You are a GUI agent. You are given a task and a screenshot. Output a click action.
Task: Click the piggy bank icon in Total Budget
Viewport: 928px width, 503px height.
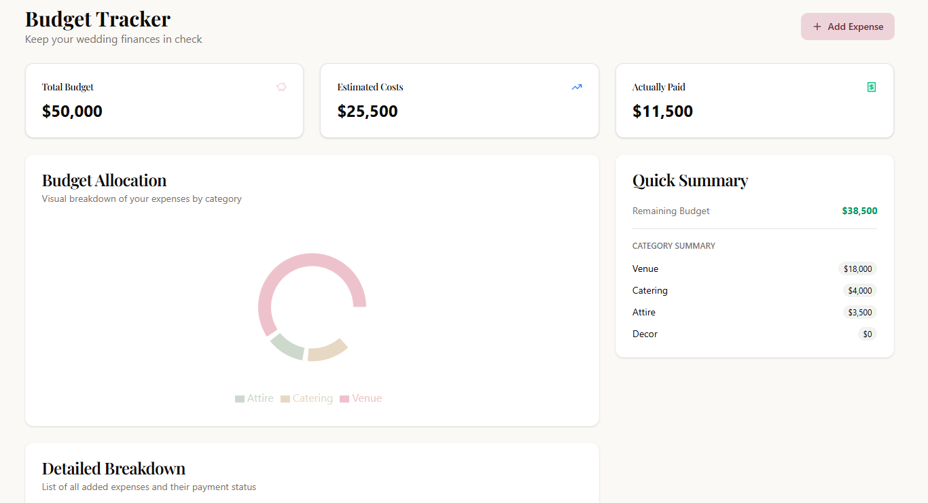(281, 87)
